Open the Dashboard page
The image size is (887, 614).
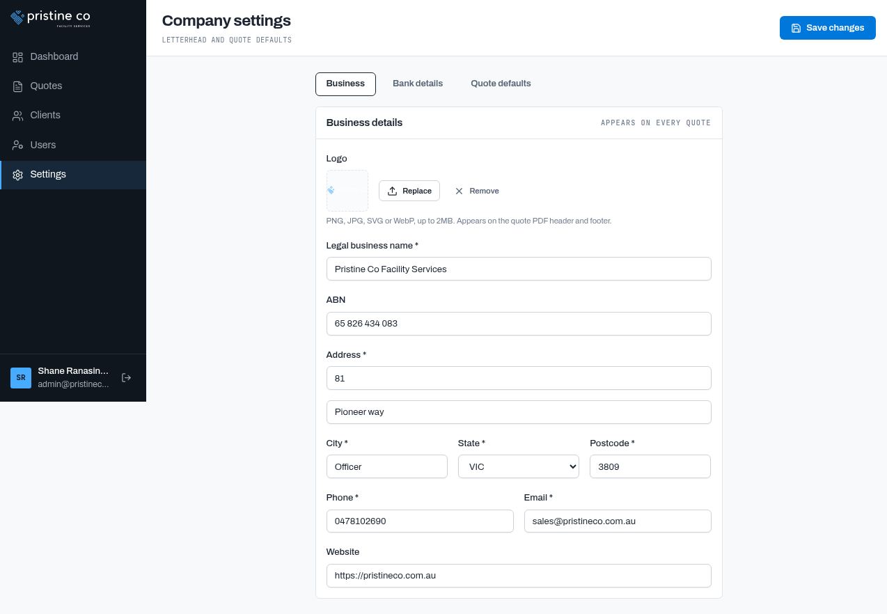tap(73, 56)
